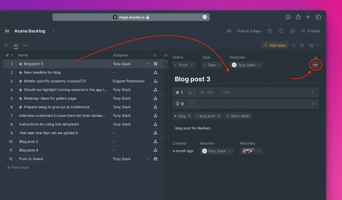Screen dimensions: 342x200
Task: Open the Task type dropdown
Action: click(212, 65)
